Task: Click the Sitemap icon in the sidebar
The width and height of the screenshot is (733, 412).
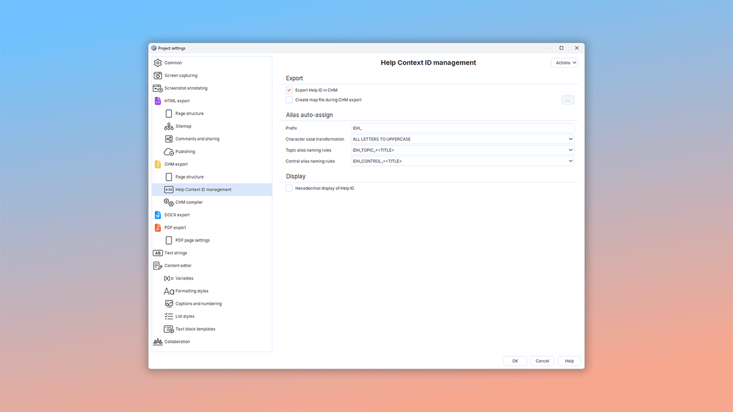Action: [x=169, y=126]
